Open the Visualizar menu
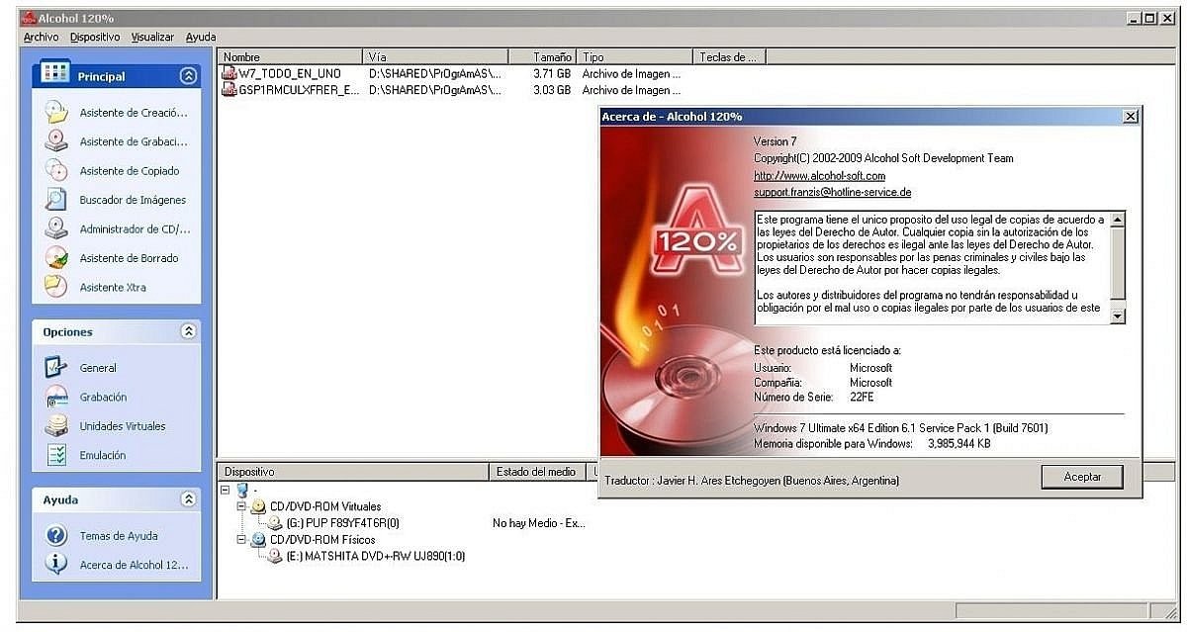Image resolution: width=1187 pixels, height=632 pixels. tap(152, 38)
